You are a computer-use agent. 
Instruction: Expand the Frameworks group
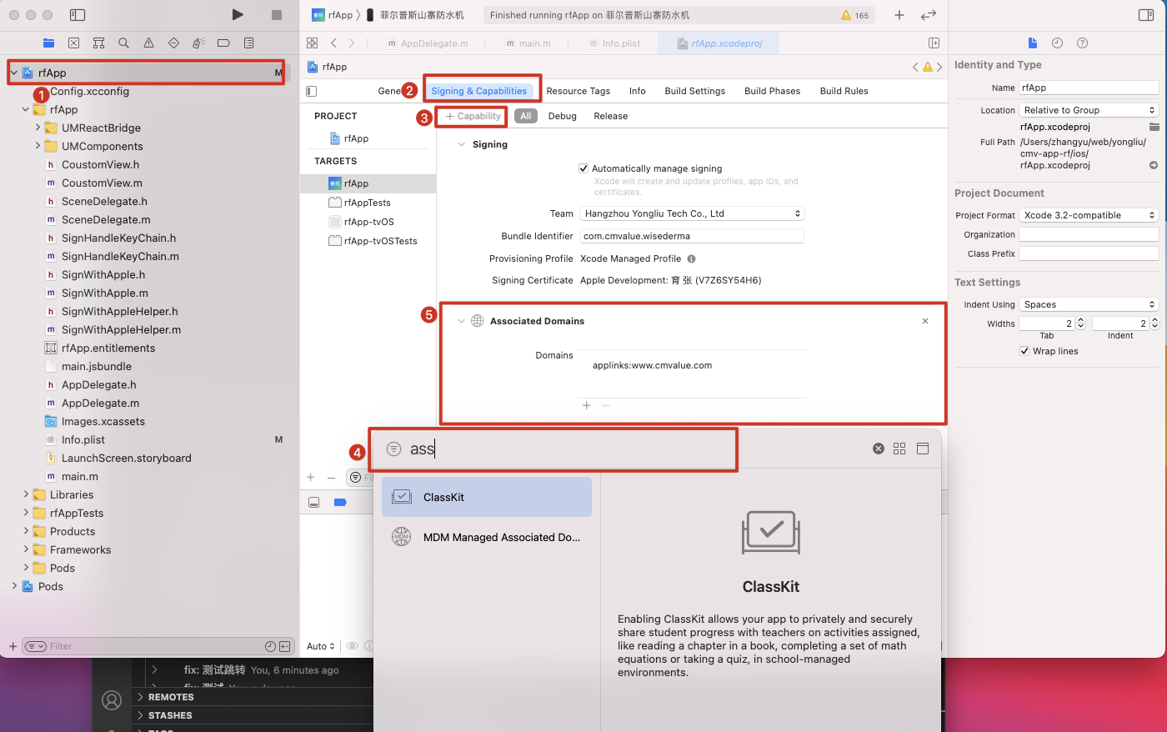tap(26, 549)
